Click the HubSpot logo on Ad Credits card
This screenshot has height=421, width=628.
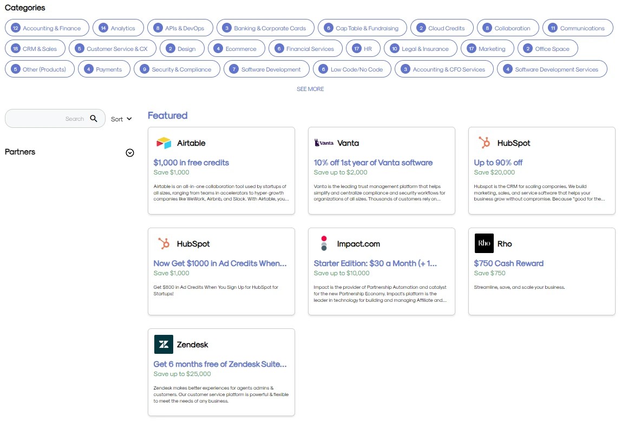[164, 243]
